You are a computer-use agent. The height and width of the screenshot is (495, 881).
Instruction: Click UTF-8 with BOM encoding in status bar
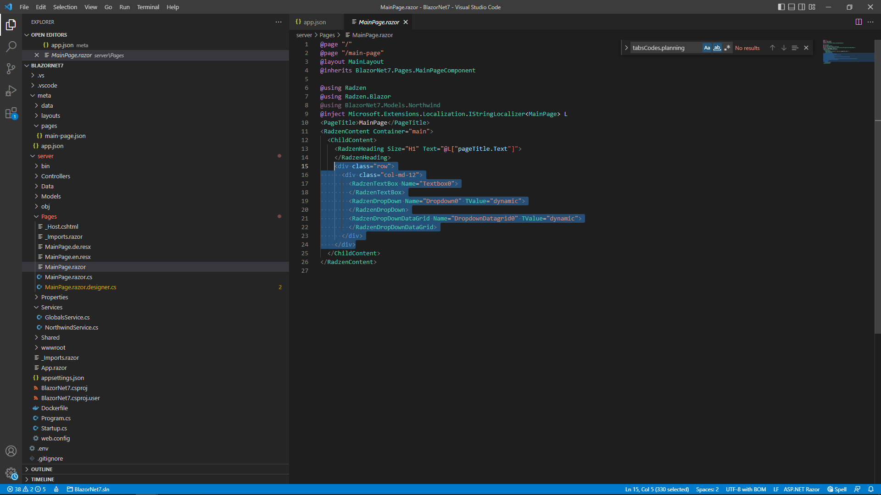746,489
